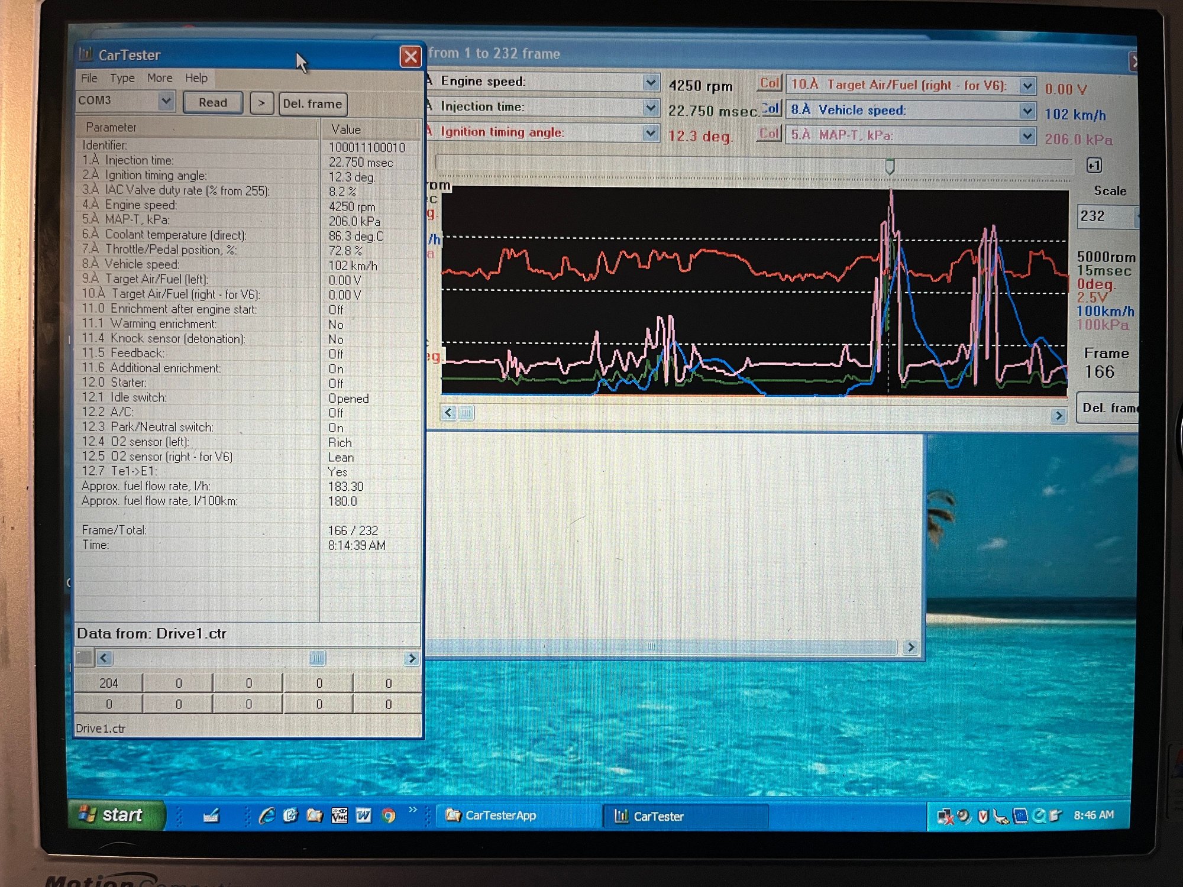Screen dimensions: 1183x887
Task: Click the Del. frame button in CarTester
Action: click(x=312, y=104)
